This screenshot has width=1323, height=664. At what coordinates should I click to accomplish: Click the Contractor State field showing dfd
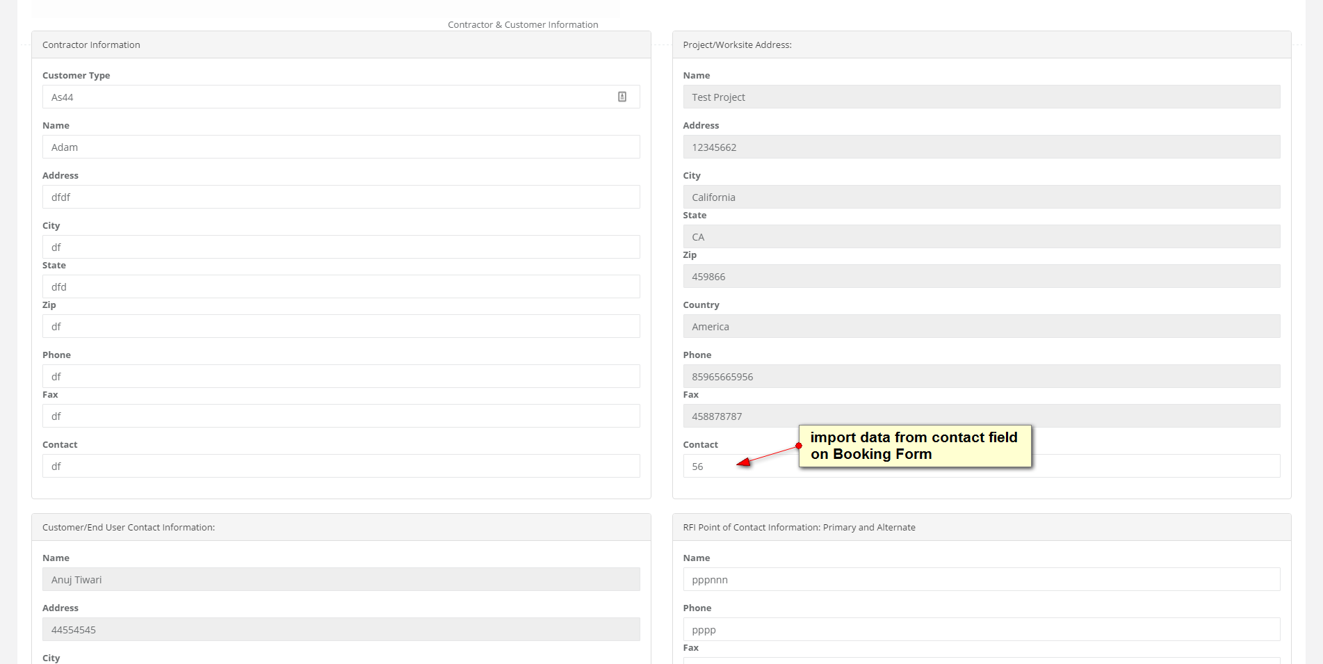[341, 287]
